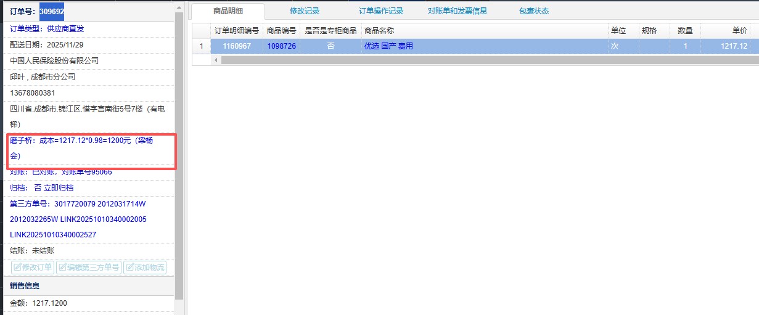View the 对账单和发票信息 tab

(457, 11)
